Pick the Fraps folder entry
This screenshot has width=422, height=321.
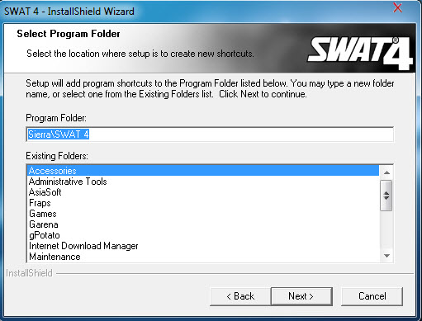tap(203, 203)
